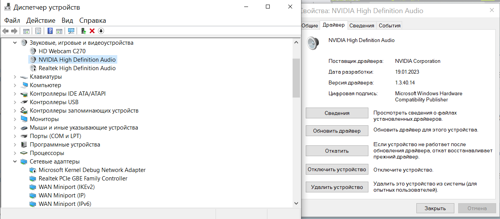Select WAN Miniport (IP) in the tree
The height and width of the screenshot is (219, 500).
tap(62, 195)
